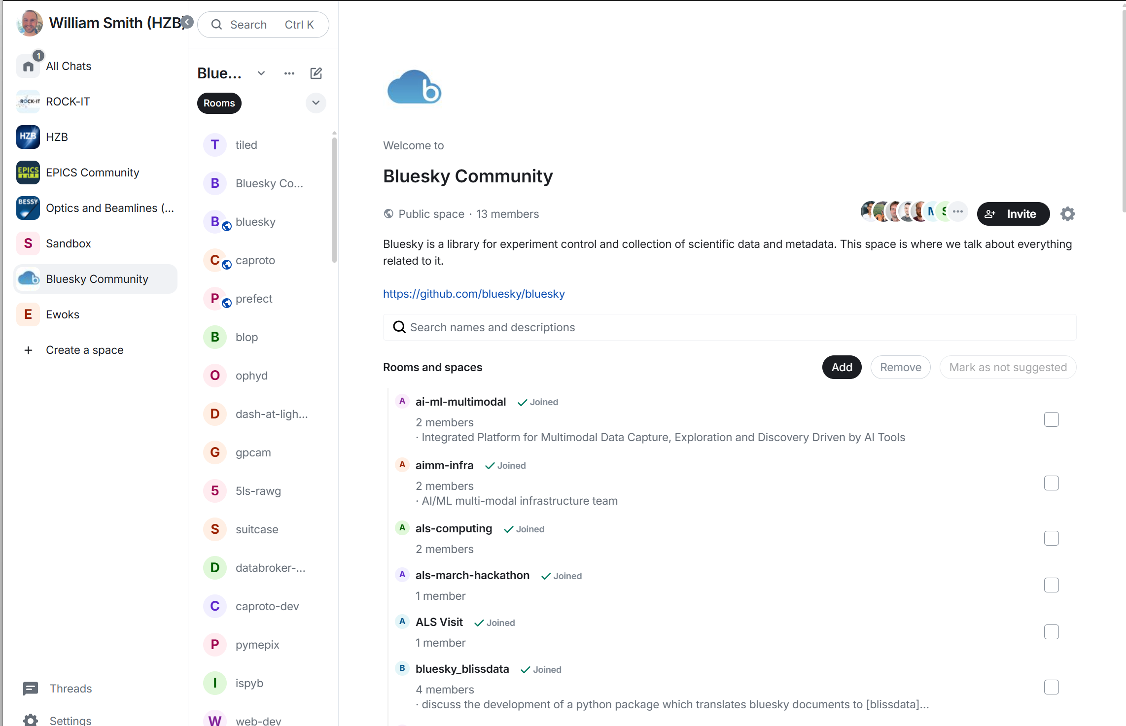Click the Add button
This screenshot has width=1126, height=726.
tap(842, 367)
